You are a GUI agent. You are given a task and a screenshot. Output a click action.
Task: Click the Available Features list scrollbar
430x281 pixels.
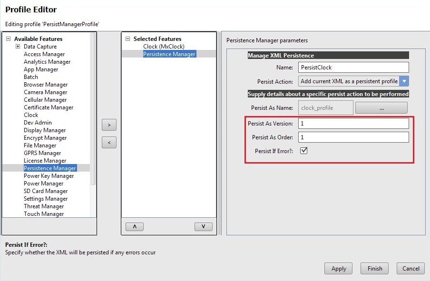(x=93, y=109)
